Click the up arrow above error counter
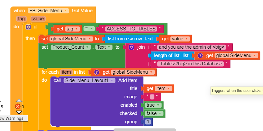 click(x=19, y=100)
